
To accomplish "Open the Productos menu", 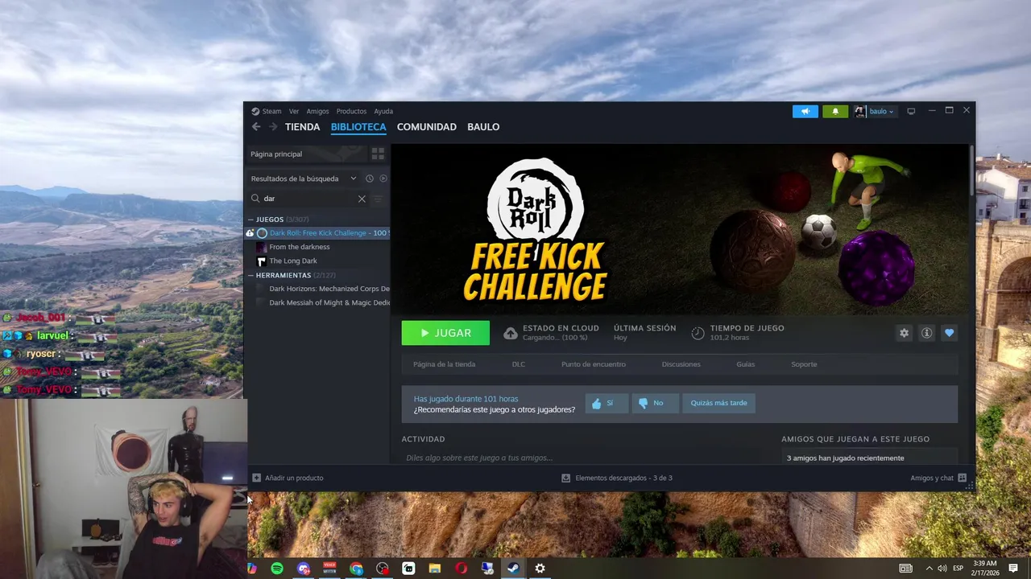I will click(x=351, y=112).
